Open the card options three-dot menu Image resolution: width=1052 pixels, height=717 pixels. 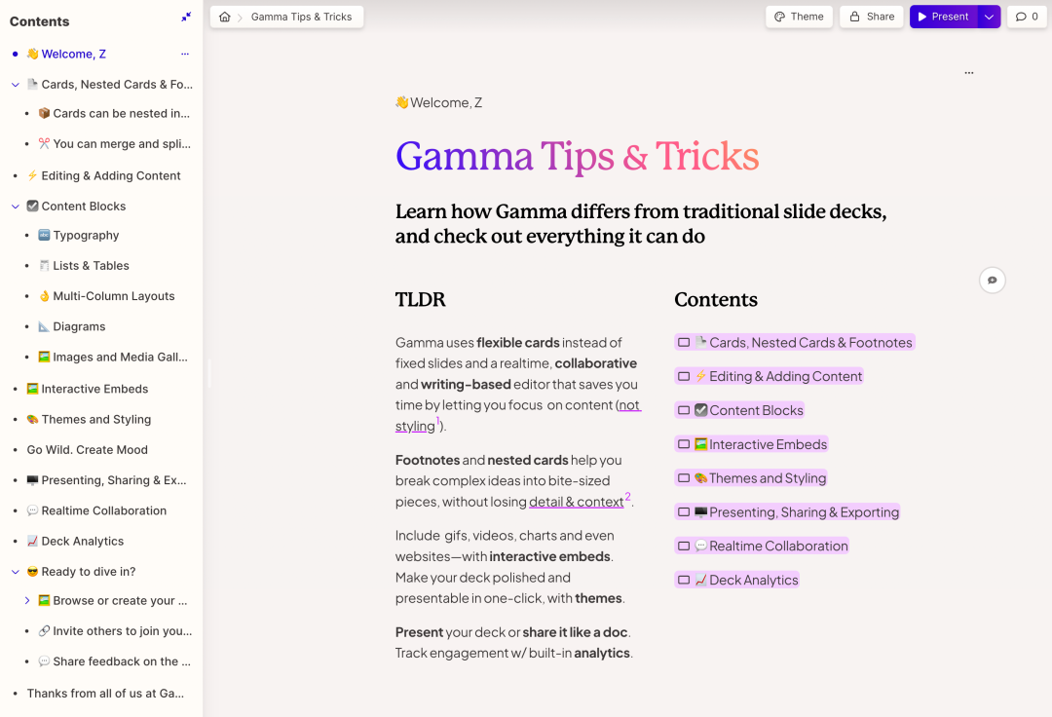pos(969,72)
